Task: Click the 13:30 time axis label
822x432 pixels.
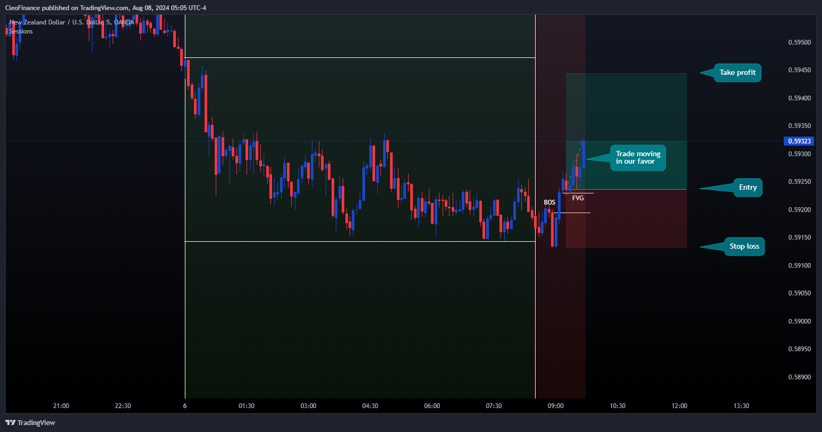Action: 741,406
